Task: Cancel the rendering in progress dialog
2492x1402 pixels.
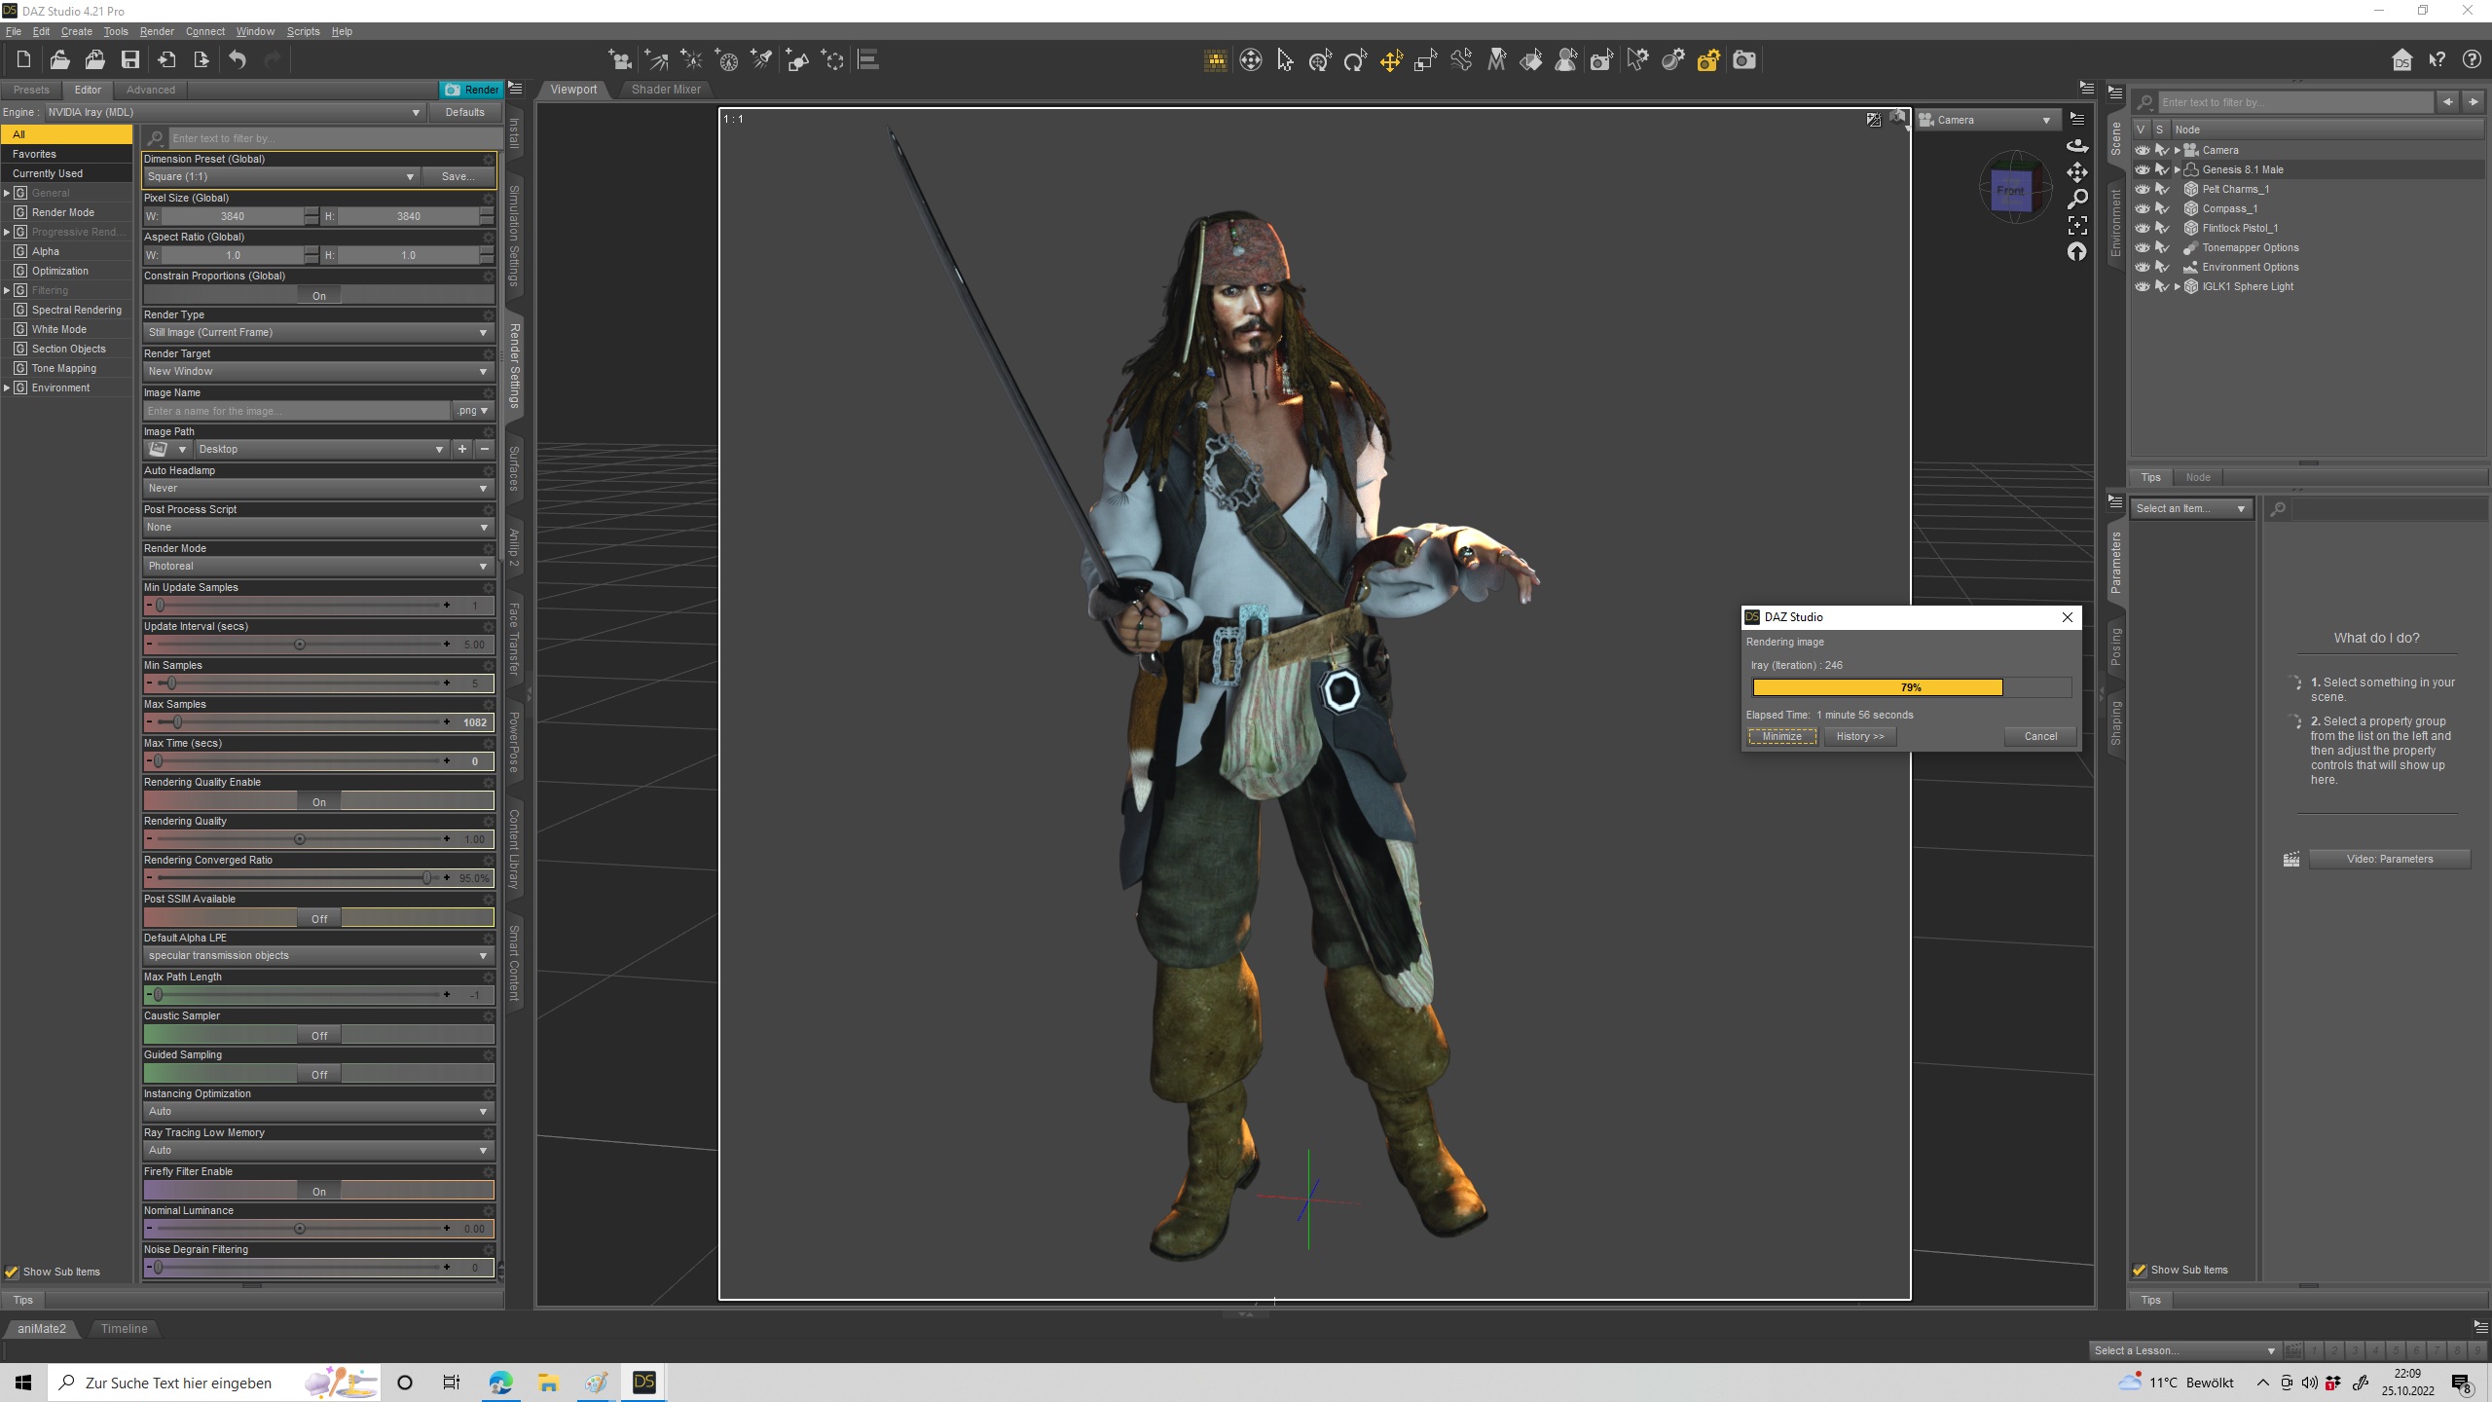Action: tap(2039, 736)
